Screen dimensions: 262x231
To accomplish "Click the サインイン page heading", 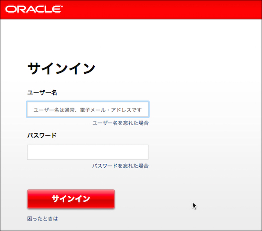I will click(61, 68).
